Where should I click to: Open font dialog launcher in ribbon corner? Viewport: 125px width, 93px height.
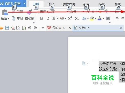pos(110,23)
